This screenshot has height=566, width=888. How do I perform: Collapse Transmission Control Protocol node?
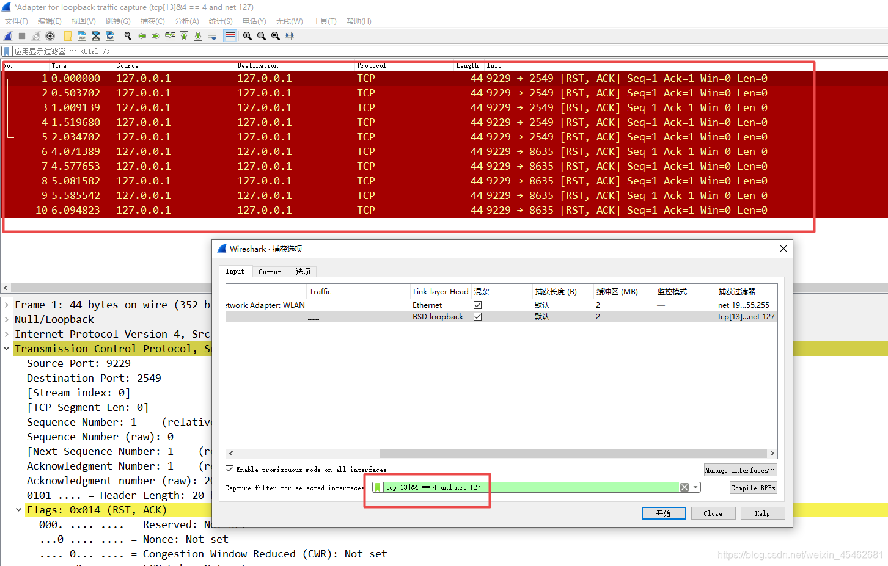point(6,349)
